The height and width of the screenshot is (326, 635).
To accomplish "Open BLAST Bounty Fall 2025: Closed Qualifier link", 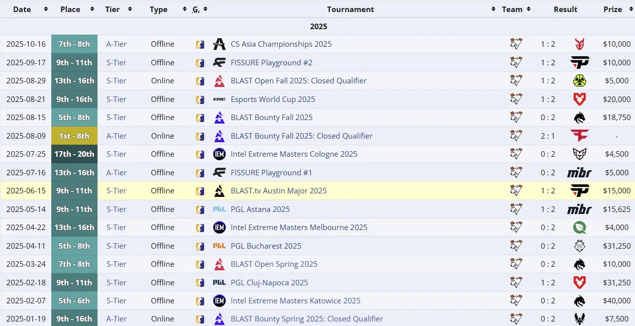I will pos(302,136).
